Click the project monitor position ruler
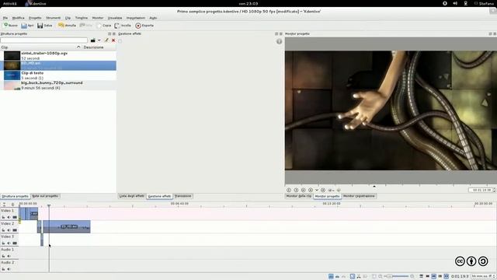This screenshot has height=280, width=497. [391, 185]
